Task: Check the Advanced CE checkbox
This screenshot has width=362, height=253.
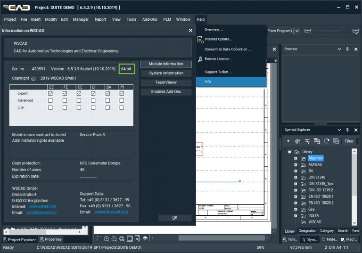Action: tap(79, 100)
